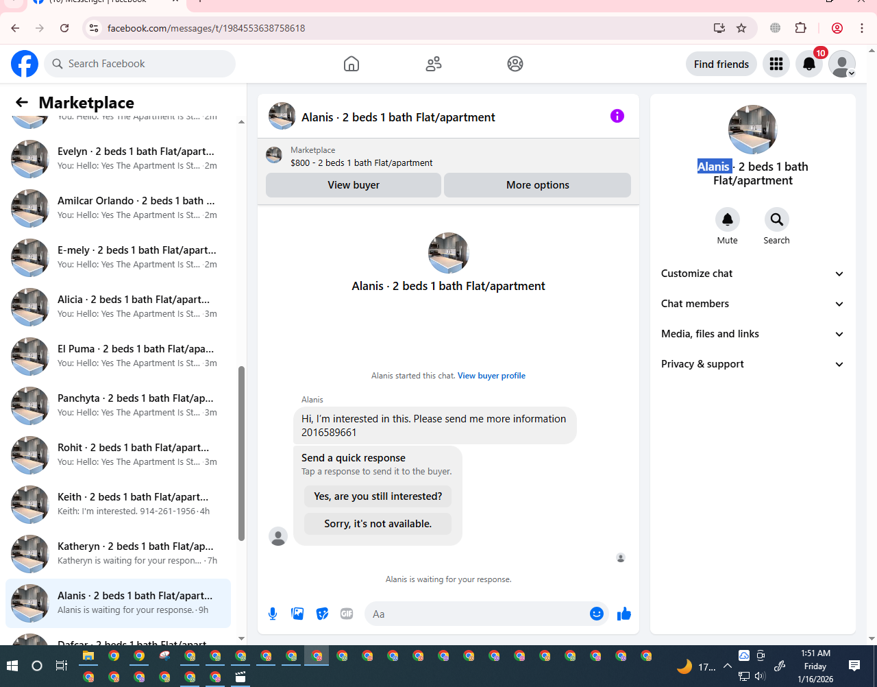Screen dimensions: 877x687
Task: Open conversation information purple icon
Action: (x=617, y=116)
